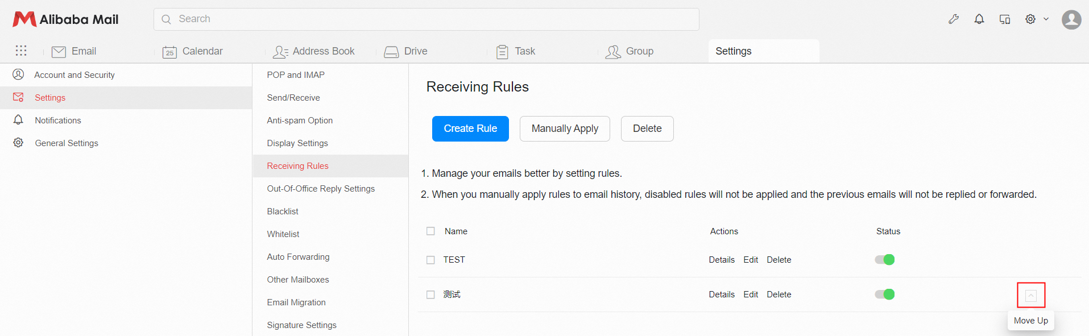Viewport: 1089px width, 336px height.
Task: Open the app grid launcher icon
Action: [21, 51]
